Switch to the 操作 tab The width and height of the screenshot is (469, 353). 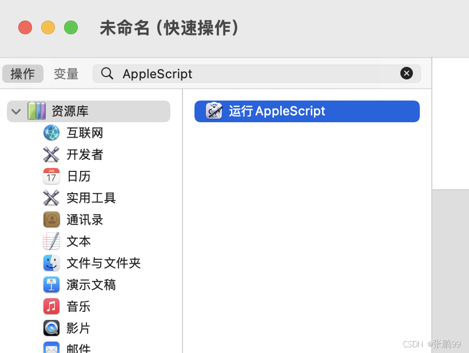[23, 74]
